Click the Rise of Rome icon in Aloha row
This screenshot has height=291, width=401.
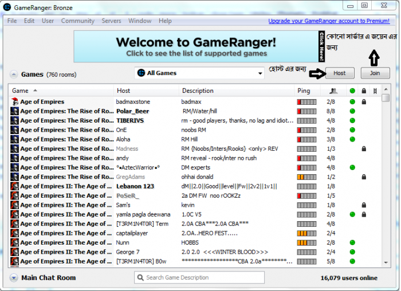(14, 139)
